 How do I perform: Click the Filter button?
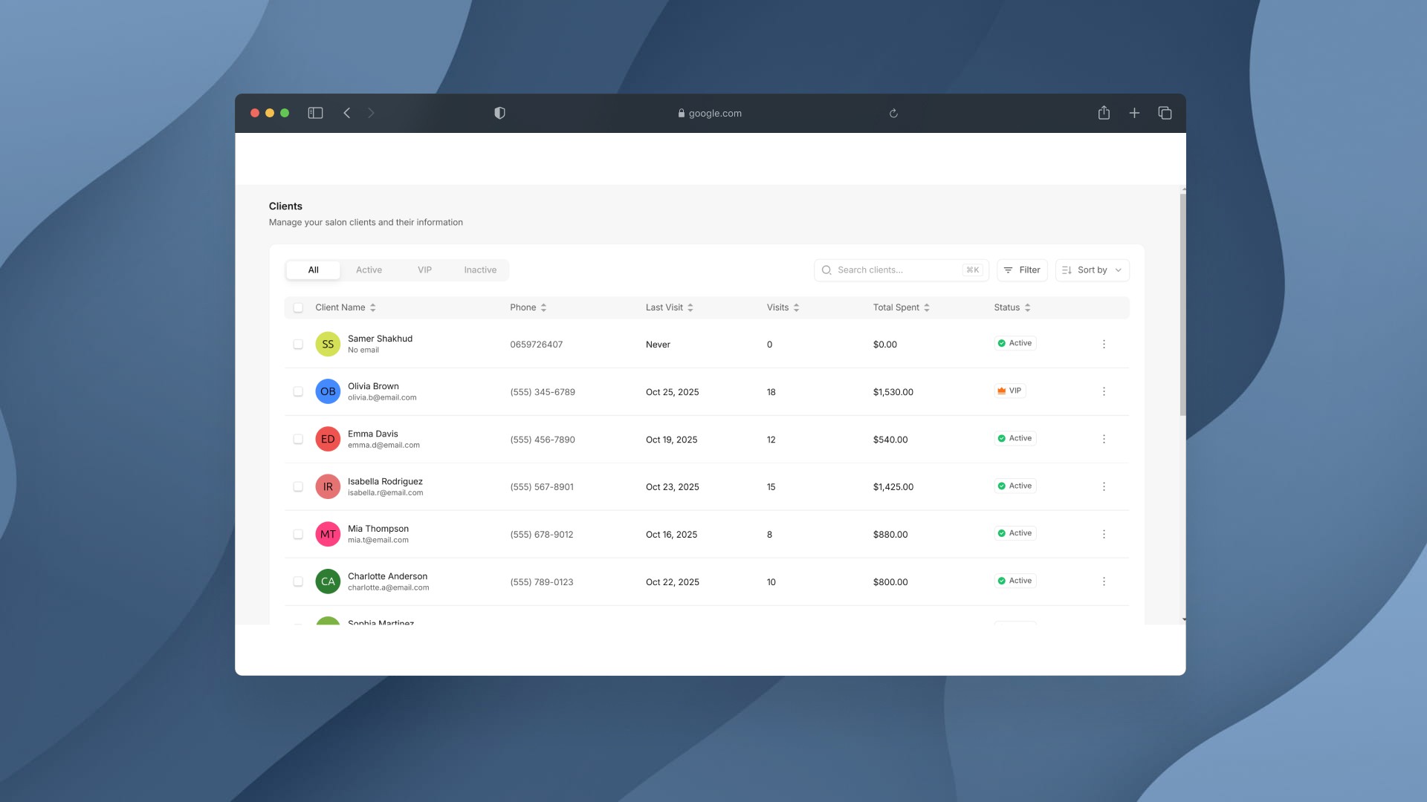pos(1022,270)
